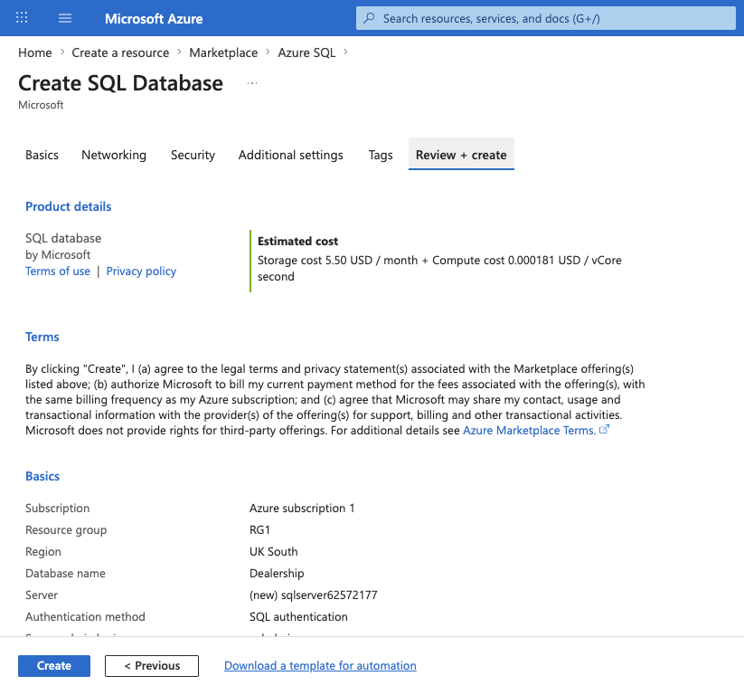Select the (new) sqlserver62572177 server value
This screenshot has width=744, height=695.
pyautogui.click(x=314, y=595)
